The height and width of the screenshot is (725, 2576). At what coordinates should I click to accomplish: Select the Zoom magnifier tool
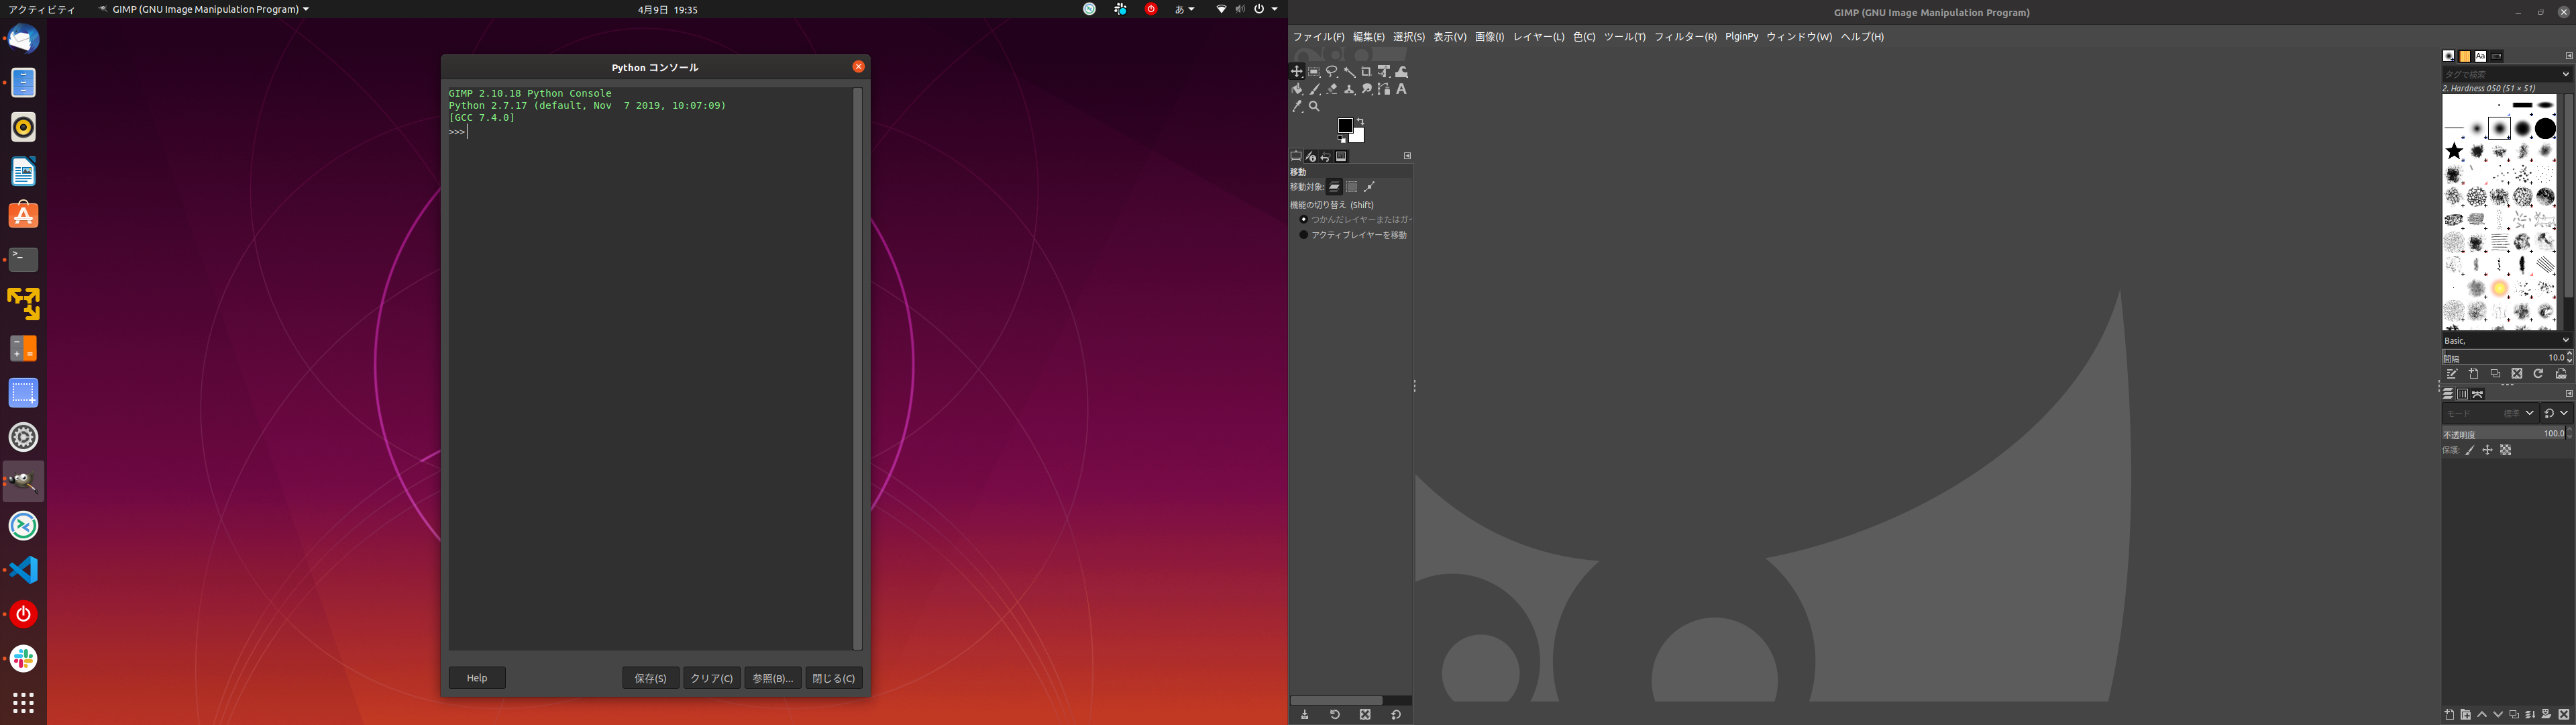(1314, 106)
